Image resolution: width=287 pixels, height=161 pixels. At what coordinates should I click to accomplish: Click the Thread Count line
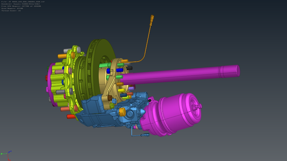click(11, 11)
